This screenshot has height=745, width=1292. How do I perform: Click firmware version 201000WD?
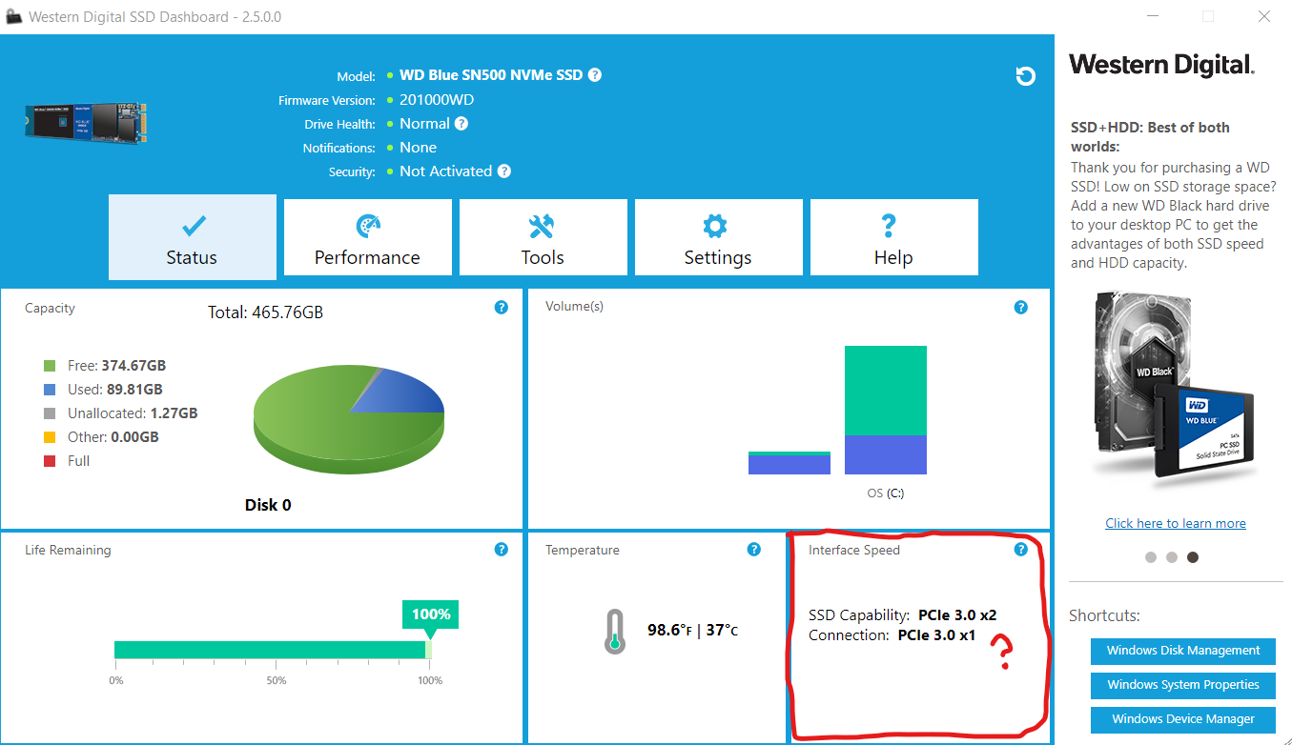click(437, 100)
